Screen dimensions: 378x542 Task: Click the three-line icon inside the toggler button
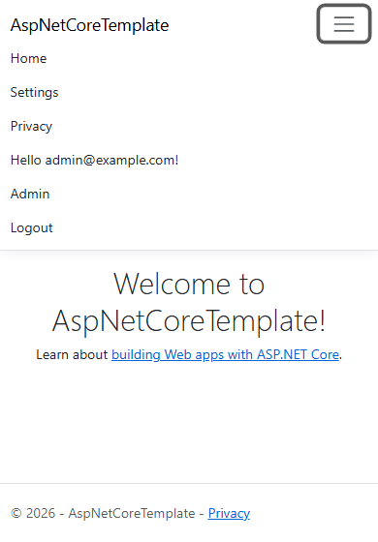344,24
